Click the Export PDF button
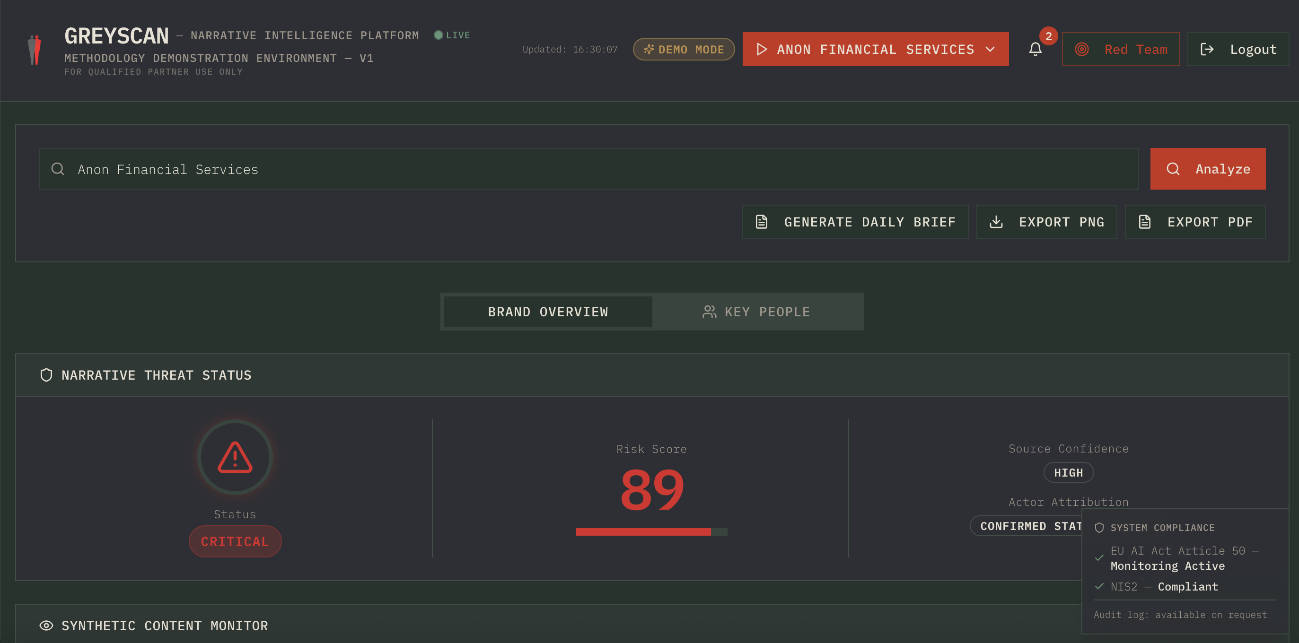Screen dimensions: 1299x643 pos(1195,222)
